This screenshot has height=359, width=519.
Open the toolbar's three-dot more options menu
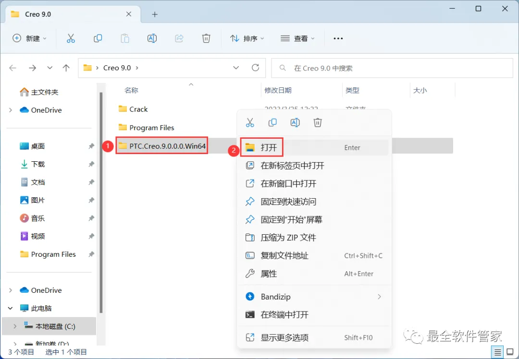click(x=338, y=38)
